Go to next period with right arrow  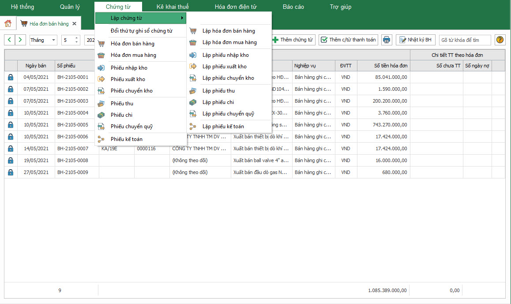(x=20, y=40)
